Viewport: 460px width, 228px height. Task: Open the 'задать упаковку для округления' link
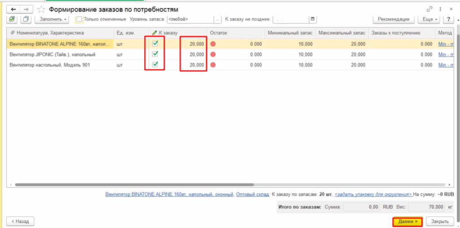pyautogui.click(x=373, y=195)
